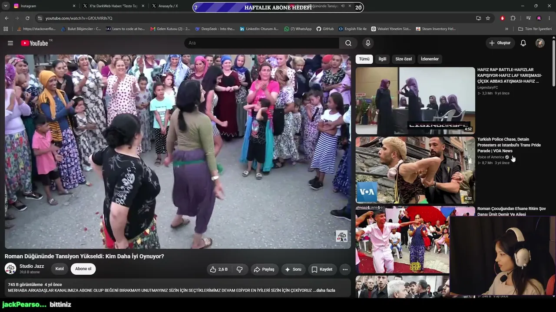Subscribe using the Abone ol button

pyautogui.click(x=83, y=269)
